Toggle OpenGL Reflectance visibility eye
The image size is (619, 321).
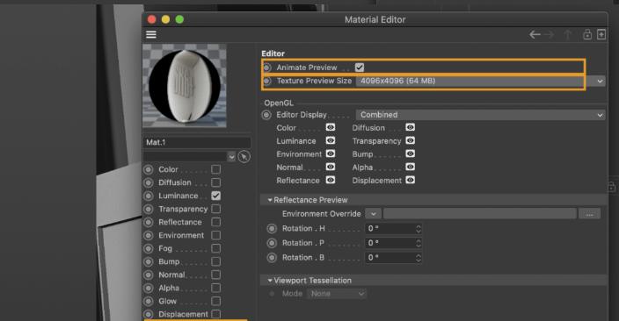tap(331, 180)
